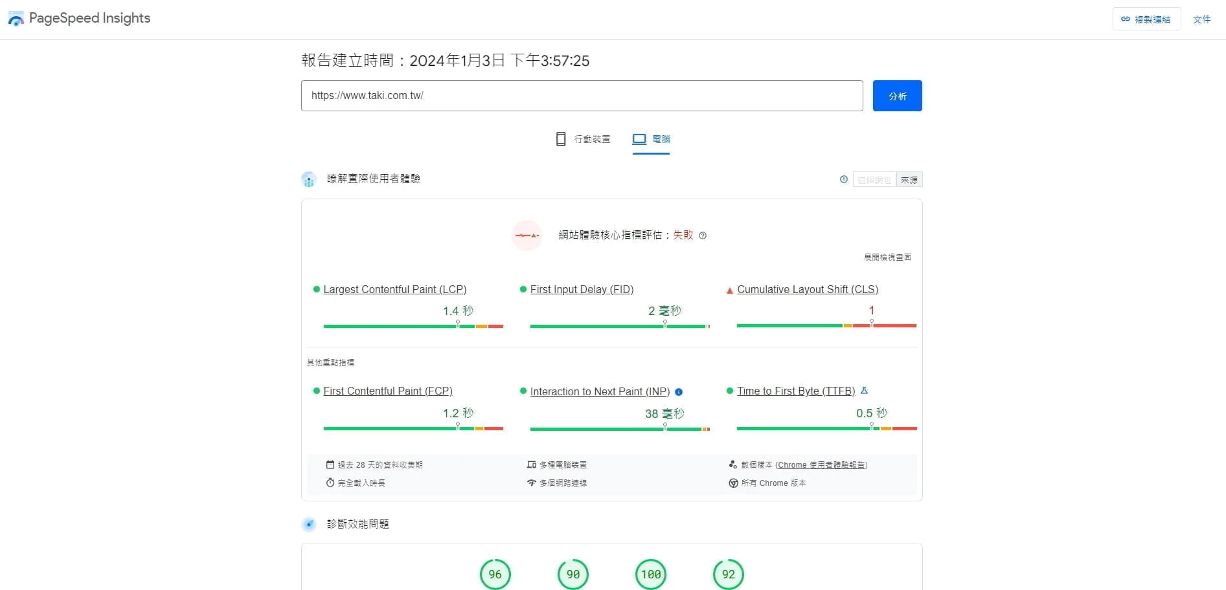1226x590 pixels.
Task: Click the 96 score gauge
Action: click(495, 574)
